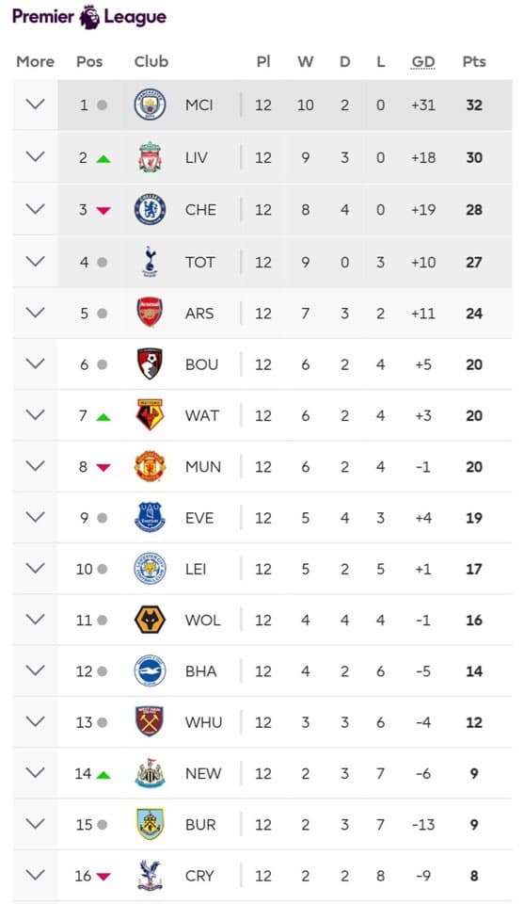Click the Wolves wolf-head crest

[150, 620]
